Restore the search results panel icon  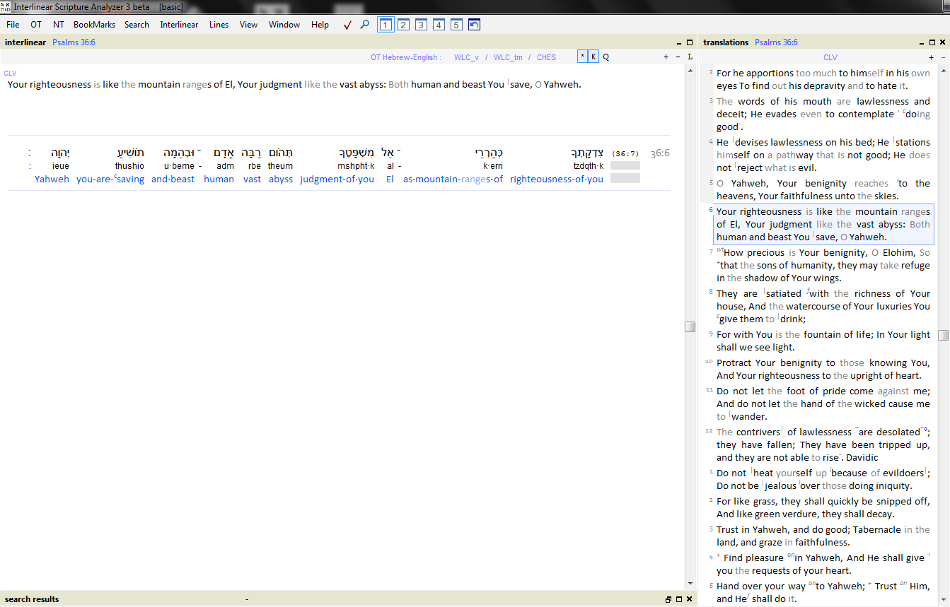pos(668,599)
